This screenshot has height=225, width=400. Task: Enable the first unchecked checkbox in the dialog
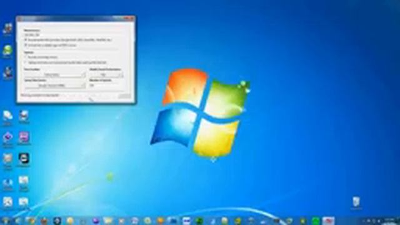tap(26, 57)
